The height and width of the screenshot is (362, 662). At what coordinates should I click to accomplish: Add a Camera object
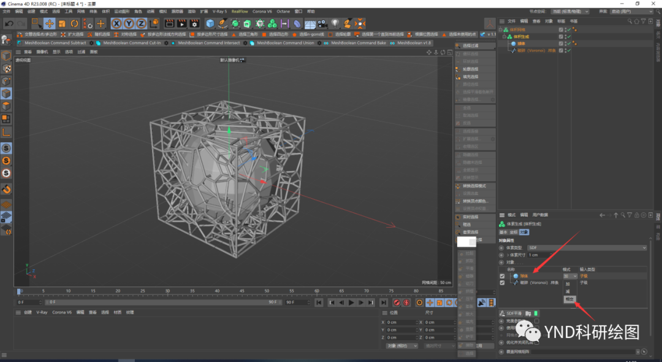pyautogui.click(x=322, y=24)
